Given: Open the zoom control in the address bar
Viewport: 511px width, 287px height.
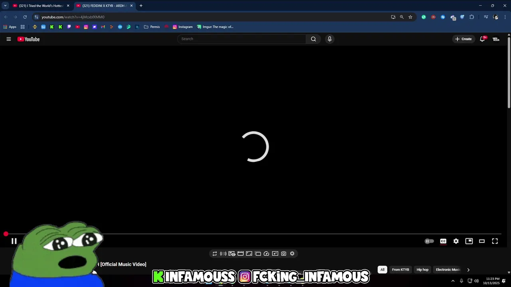Looking at the screenshot, I should (x=402, y=17).
